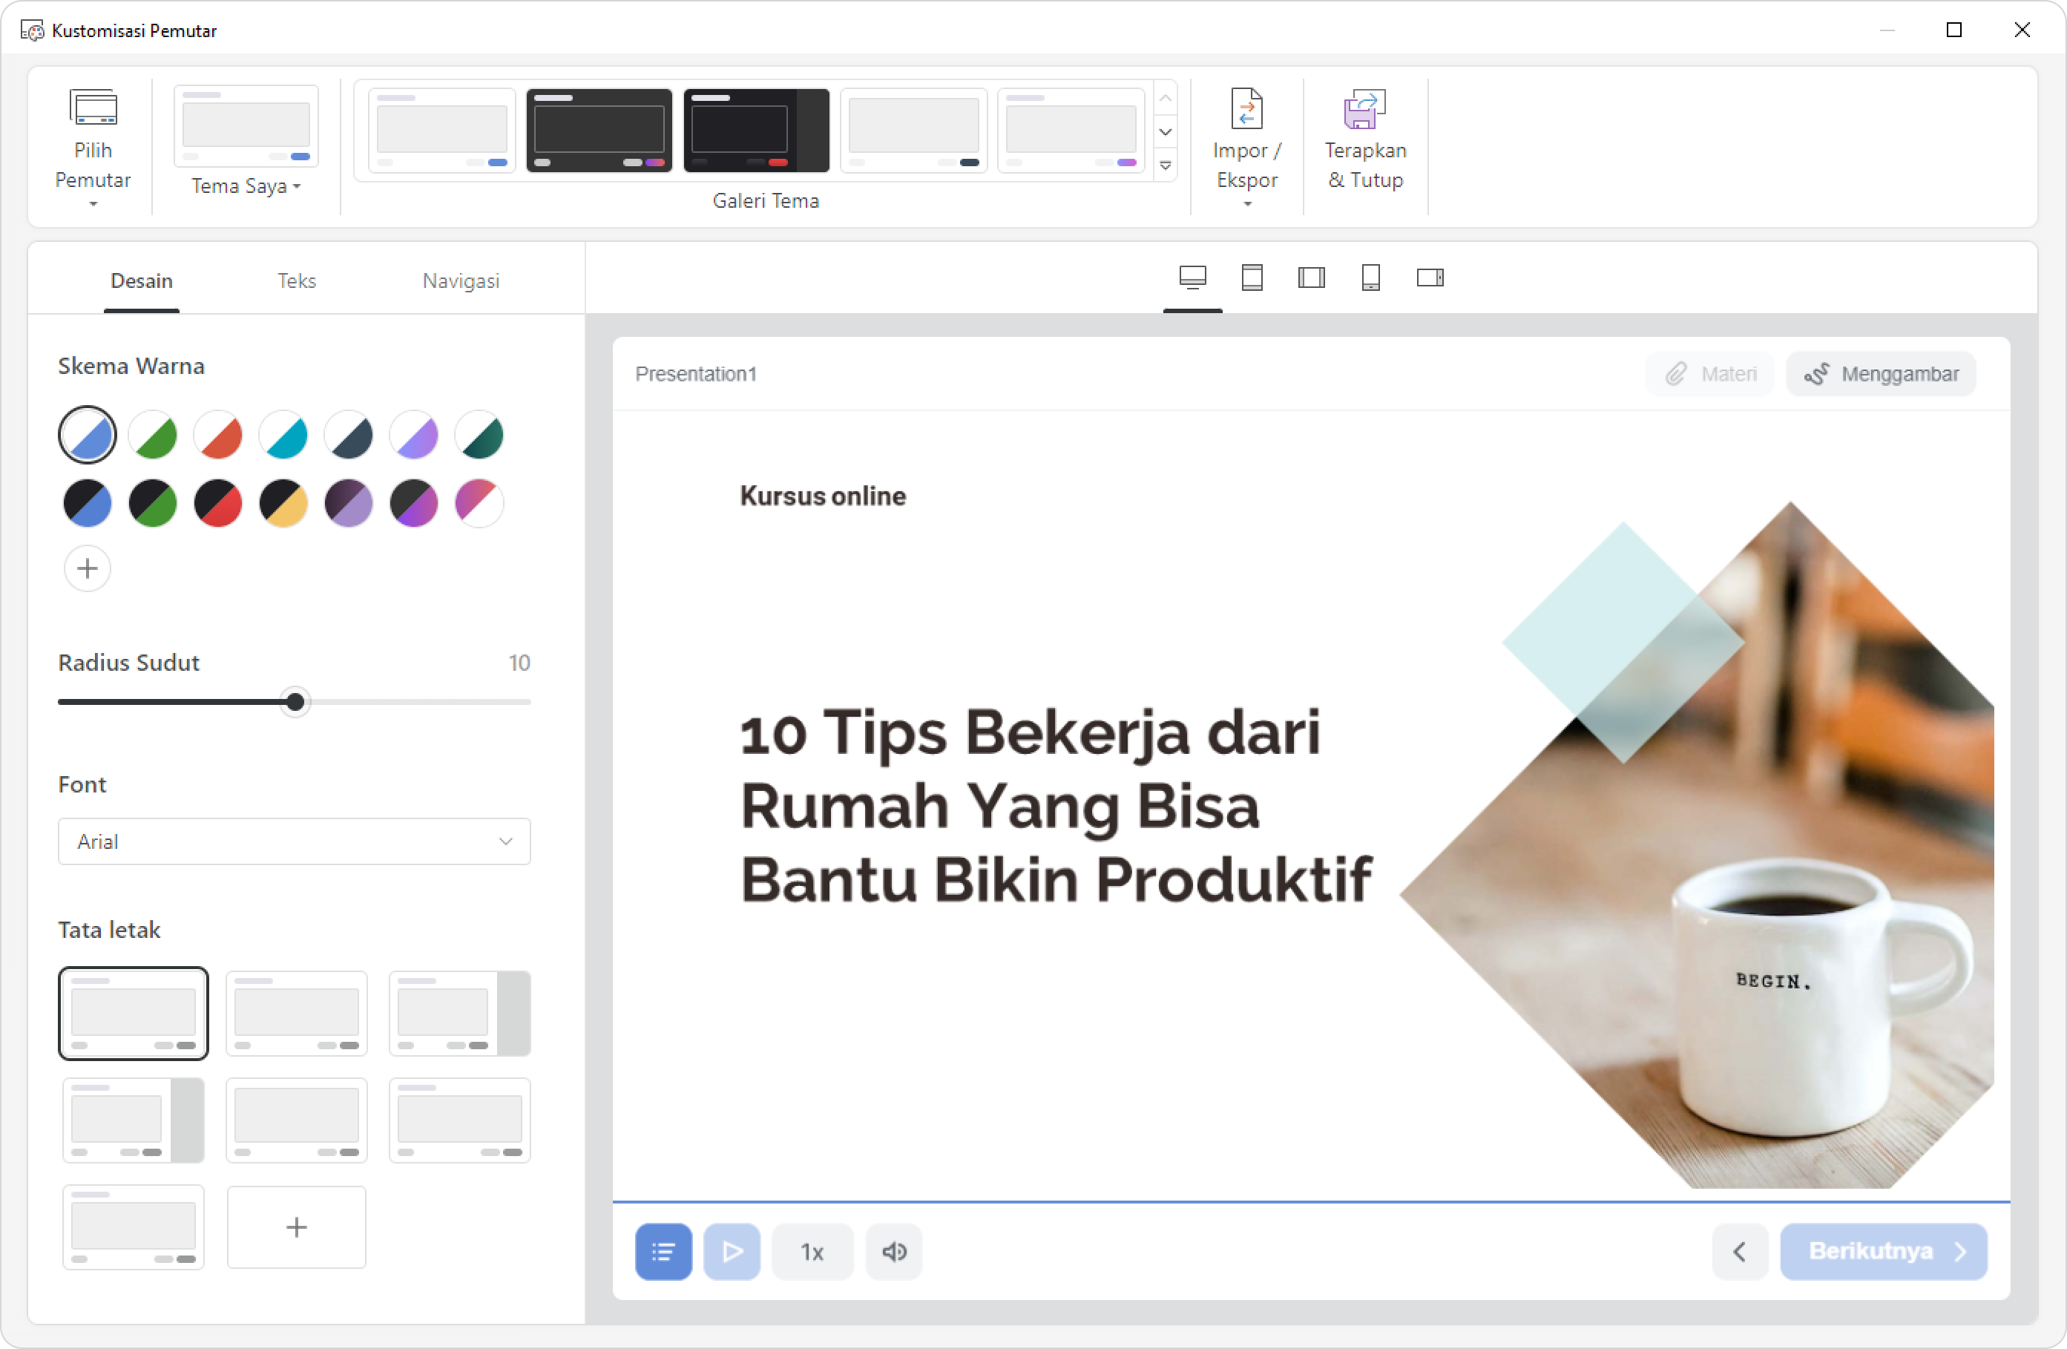Choose layout with right sidebar panel
The height and width of the screenshot is (1349, 2067).
click(459, 1013)
